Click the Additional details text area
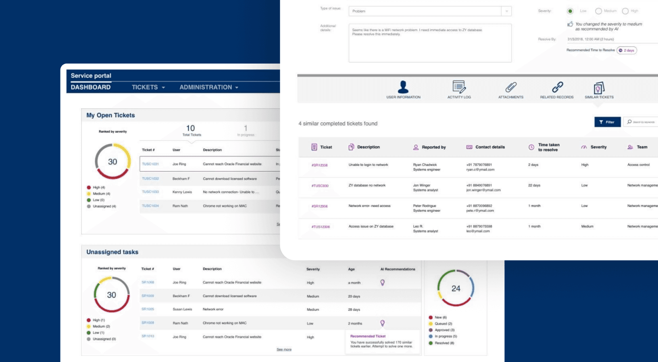 click(x=430, y=43)
